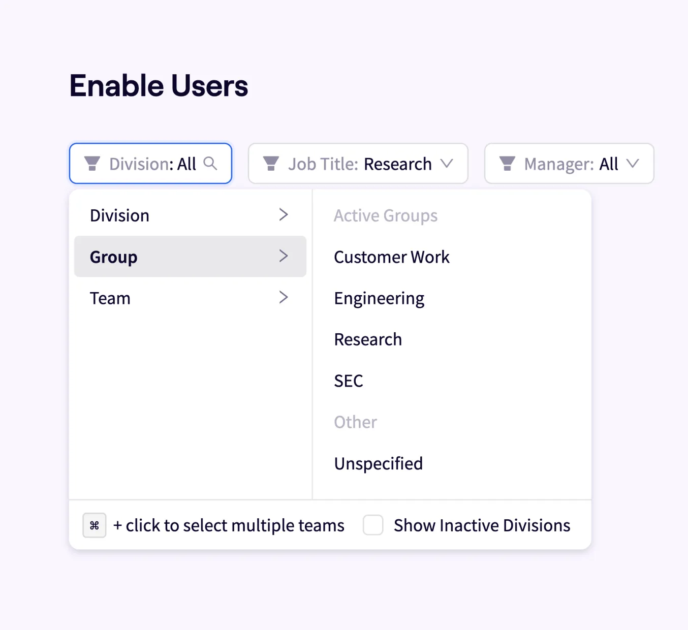Choose the Engineering group
The width and height of the screenshot is (688, 630).
(x=379, y=298)
